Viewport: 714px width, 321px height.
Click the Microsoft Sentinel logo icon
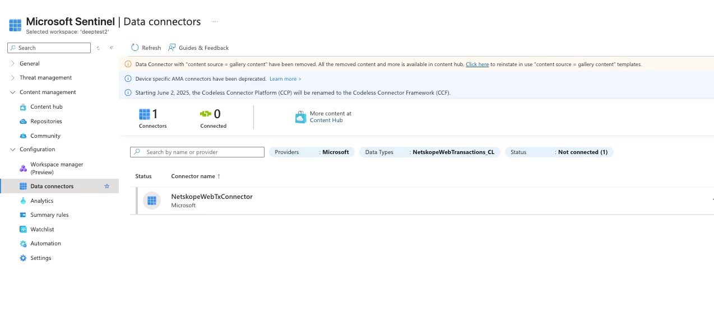(15, 25)
